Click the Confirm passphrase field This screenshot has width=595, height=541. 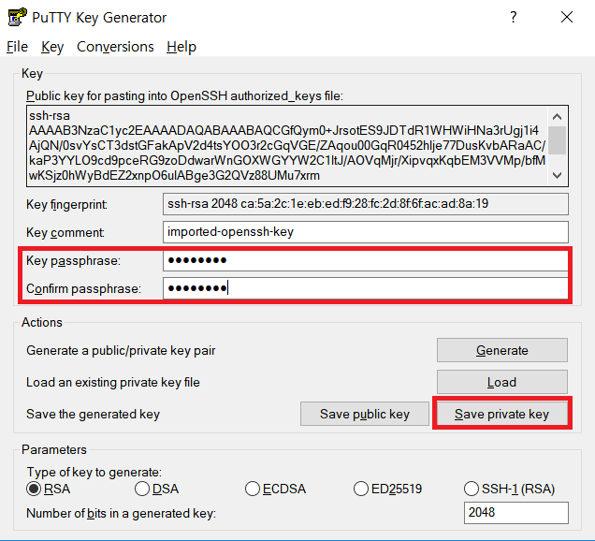coord(366,288)
